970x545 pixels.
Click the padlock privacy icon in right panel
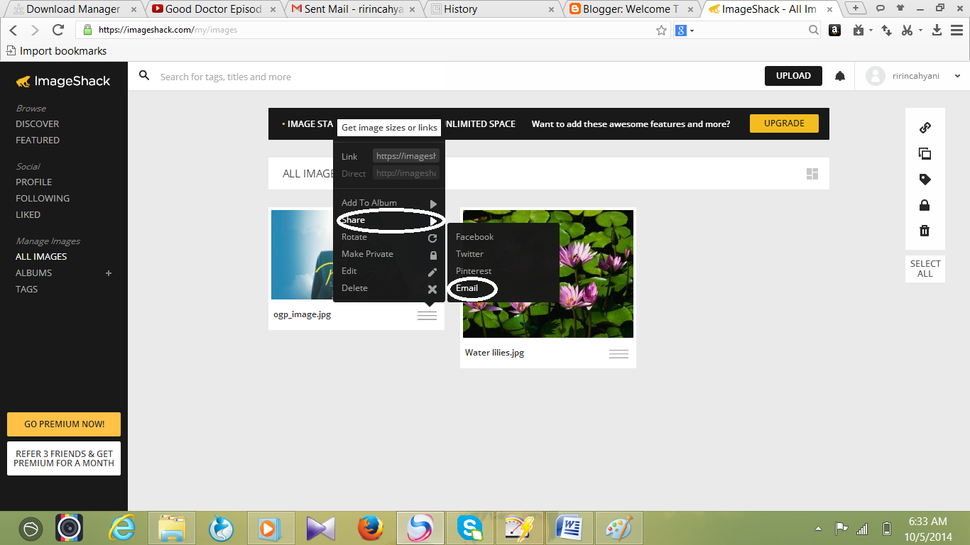click(925, 205)
